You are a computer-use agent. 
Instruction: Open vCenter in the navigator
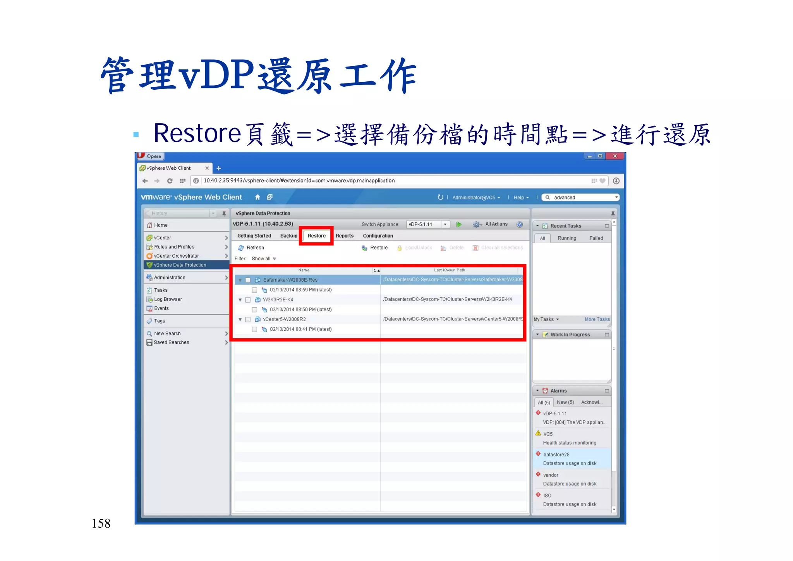tap(186, 238)
